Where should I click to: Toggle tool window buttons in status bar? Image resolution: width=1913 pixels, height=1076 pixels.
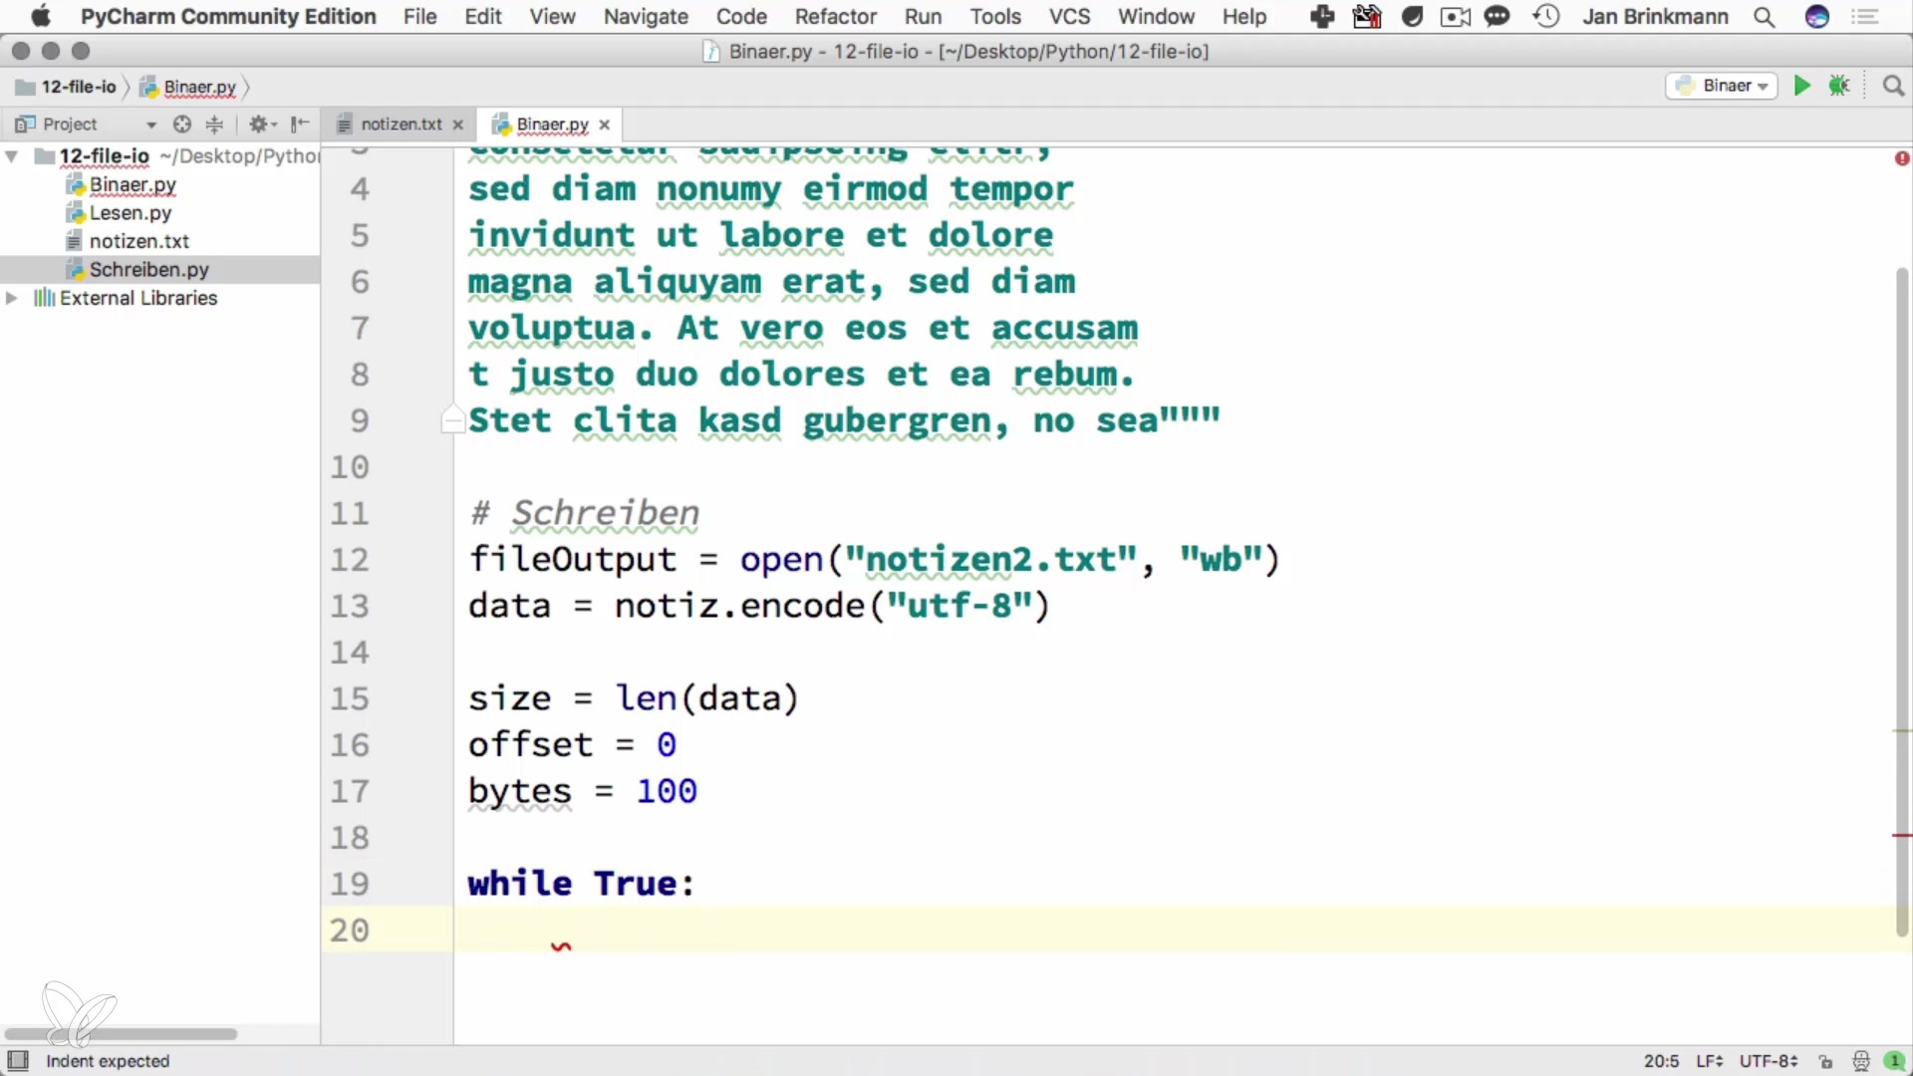click(18, 1060)
